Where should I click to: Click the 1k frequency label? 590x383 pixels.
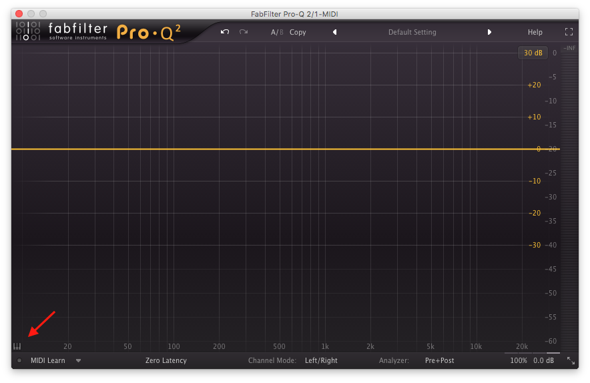(x=325, y=346)
